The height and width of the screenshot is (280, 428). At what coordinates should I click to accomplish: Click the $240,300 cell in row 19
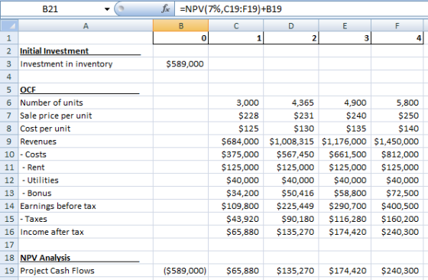pos(397,271)
